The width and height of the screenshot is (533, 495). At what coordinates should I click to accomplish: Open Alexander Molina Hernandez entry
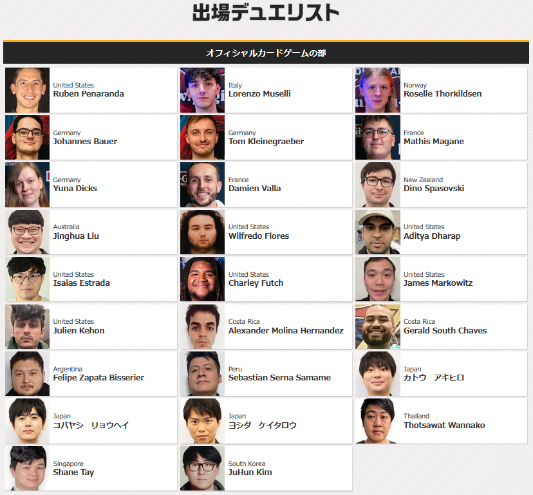(266, 327)
